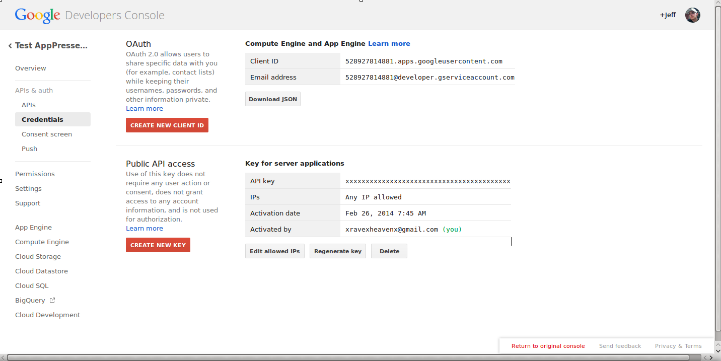Click Return to original console link
Image resolution: width=721 pixels, height=361 pixels.
548,346
